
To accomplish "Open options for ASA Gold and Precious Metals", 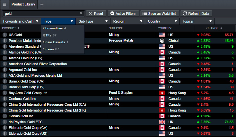I will tap(5, 75).
